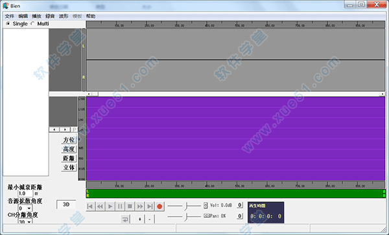Stop playback with the square stop icon
The height and width of the screenshot is (235, 389).
click(130, 207)
